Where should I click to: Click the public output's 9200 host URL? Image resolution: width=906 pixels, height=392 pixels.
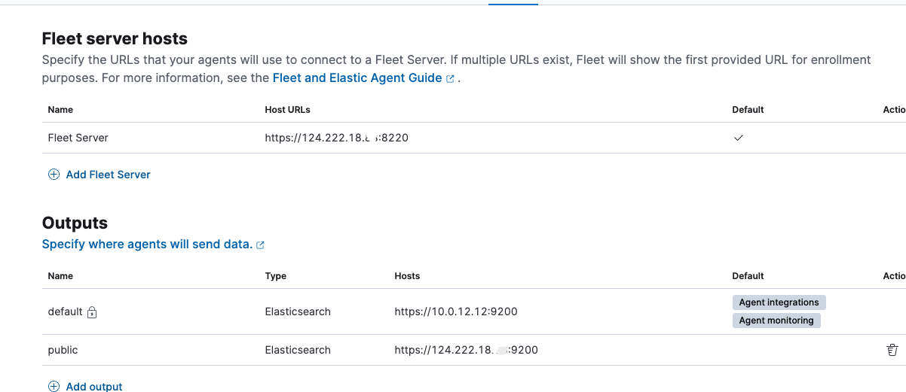pos(466,350)
